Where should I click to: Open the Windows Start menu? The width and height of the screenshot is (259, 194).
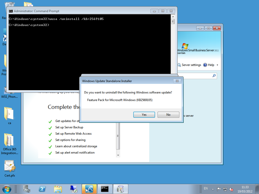pyautogui.click(x=7, y=189)
